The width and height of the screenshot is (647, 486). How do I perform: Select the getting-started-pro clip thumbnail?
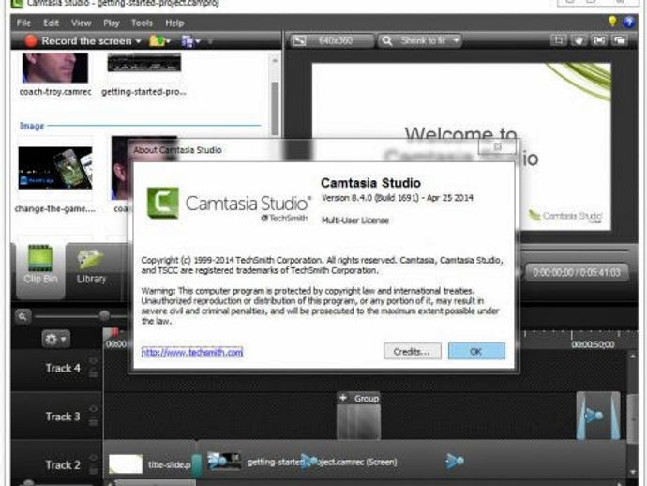click(x=144, y=62)
